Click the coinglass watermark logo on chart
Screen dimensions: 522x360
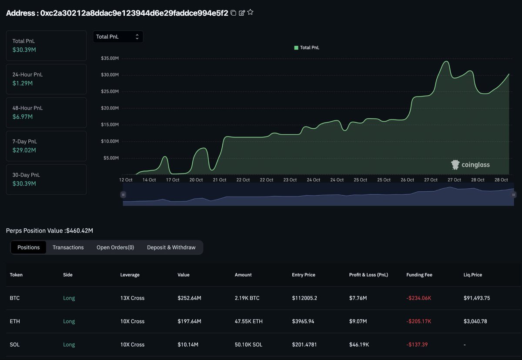[x=470, y=165]
